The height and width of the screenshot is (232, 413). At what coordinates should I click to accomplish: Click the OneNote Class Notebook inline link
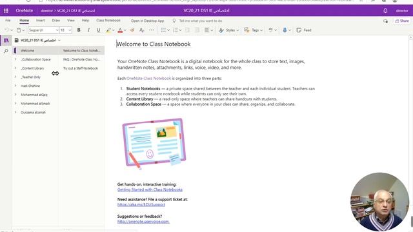148,79
